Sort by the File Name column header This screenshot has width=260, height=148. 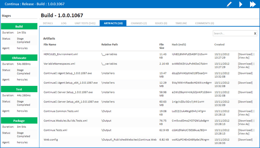[50, 44]
